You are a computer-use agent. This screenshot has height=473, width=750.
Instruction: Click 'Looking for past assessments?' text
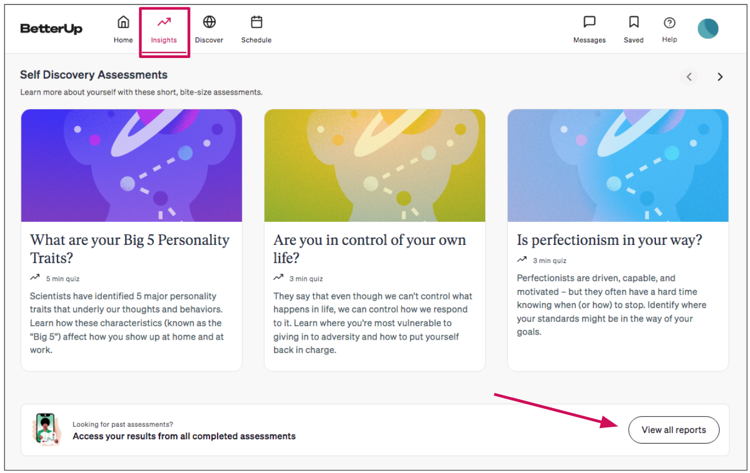point(123,424)
